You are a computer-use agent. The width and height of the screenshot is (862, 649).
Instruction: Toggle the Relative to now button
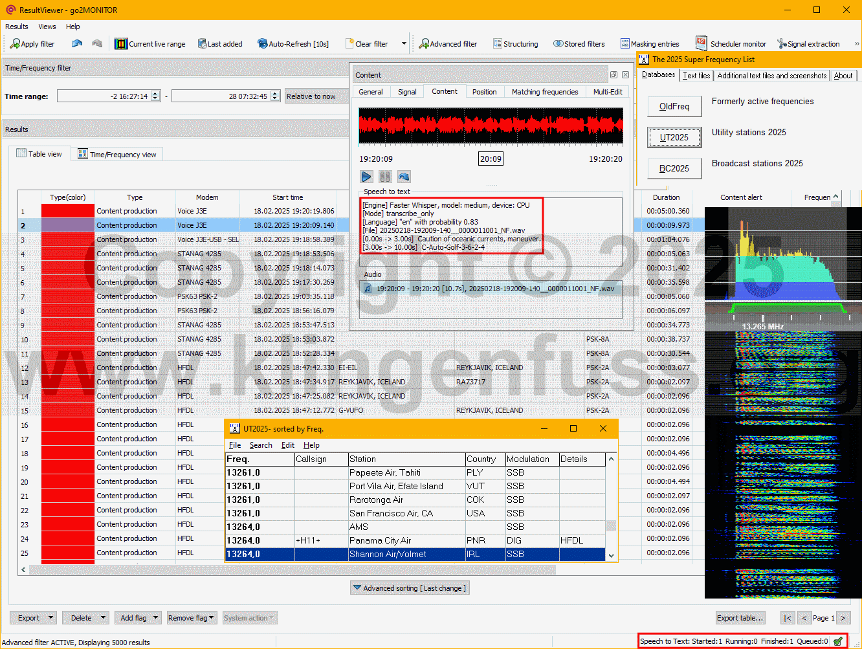point(311,96)
